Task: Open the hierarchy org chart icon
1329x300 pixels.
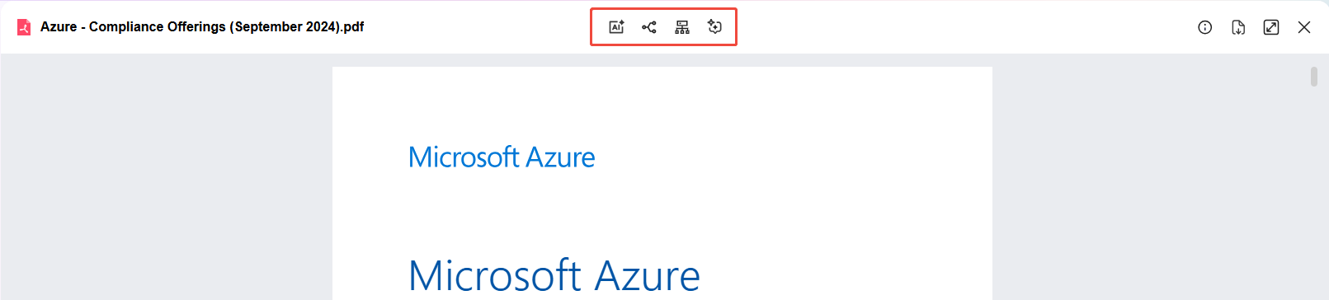Action: click(x=682, y=27)
